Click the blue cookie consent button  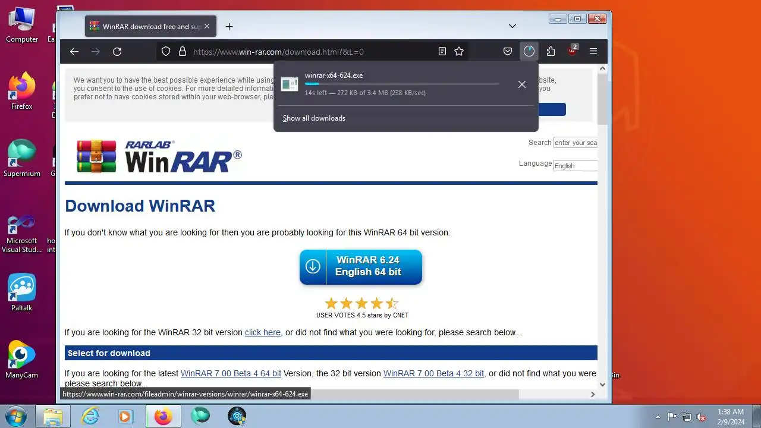[552, 109]
